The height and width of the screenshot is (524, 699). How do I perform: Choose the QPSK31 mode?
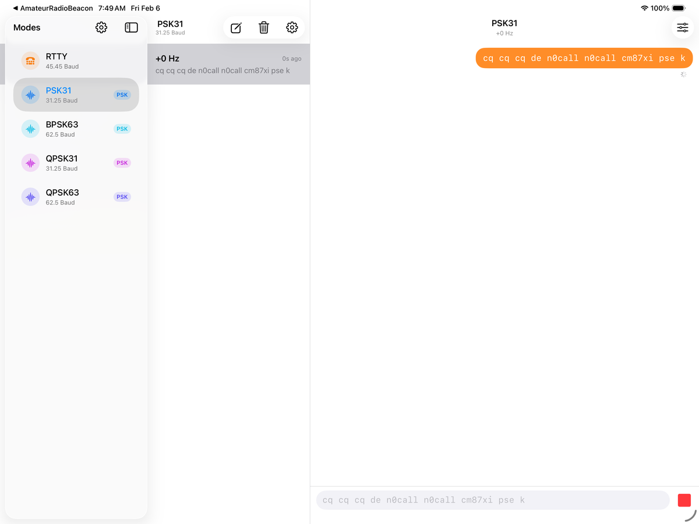pyautogui.click(x=76, y=163)
